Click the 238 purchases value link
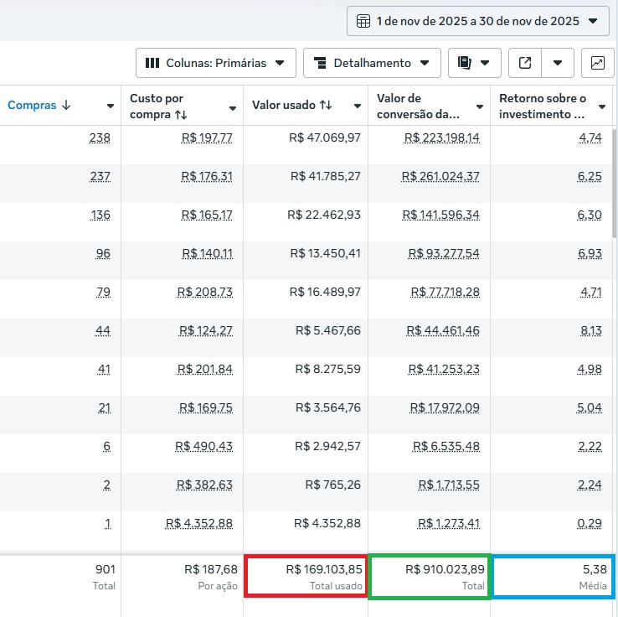 (x=100, y=137)
